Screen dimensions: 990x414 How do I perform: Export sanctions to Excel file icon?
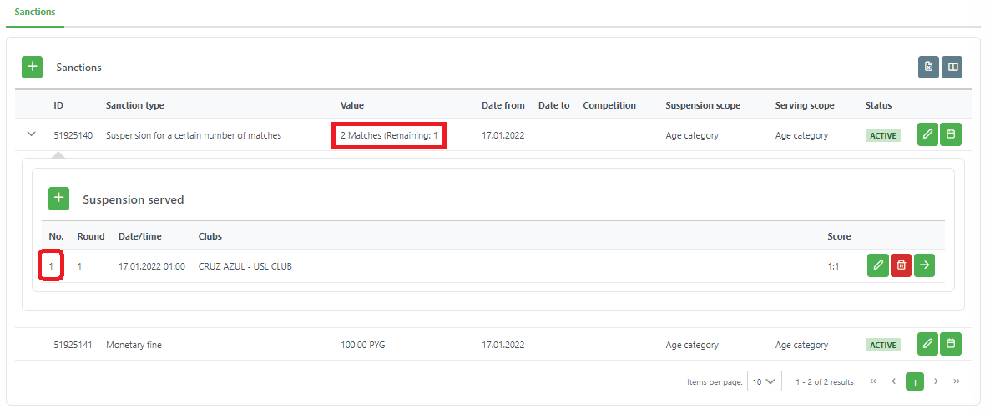pyautogui.click(x=928, y=68)
